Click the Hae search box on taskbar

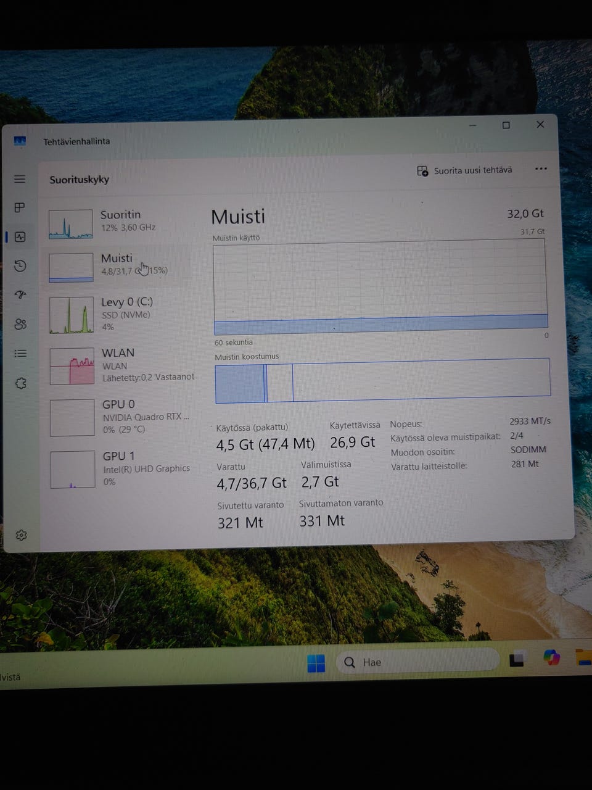[417, 662]
